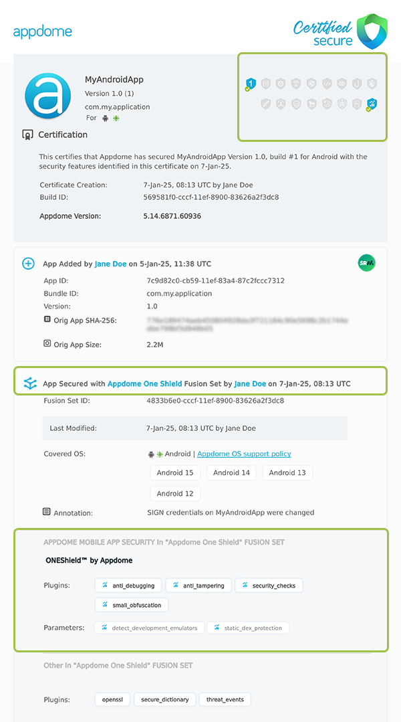Click the MyAndroidApp app thumbnail
The width and height of the screenshot is (401, 722).
tap(47, 96)
